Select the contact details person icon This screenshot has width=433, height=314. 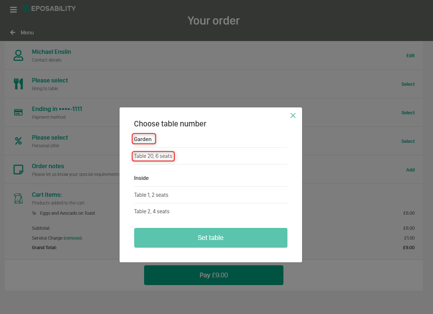18,55
